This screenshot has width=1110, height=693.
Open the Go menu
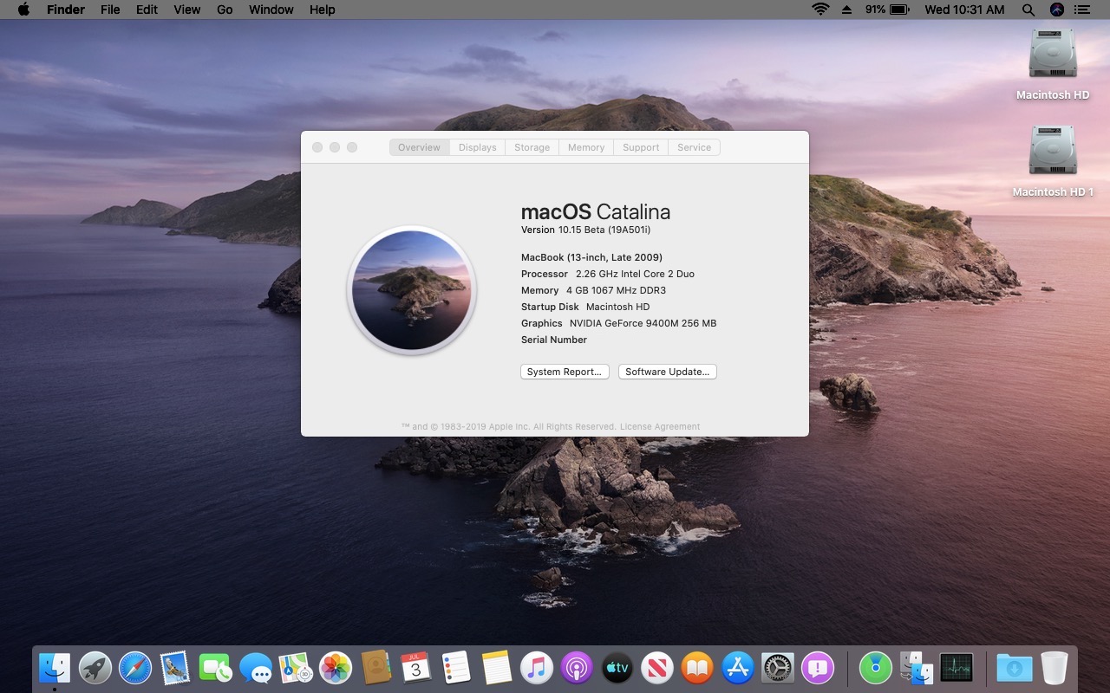click(225, 10)
